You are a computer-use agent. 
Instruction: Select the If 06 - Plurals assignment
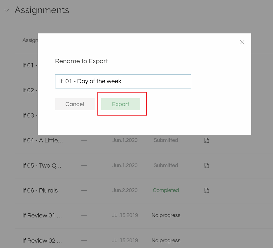tap(40, 191)
